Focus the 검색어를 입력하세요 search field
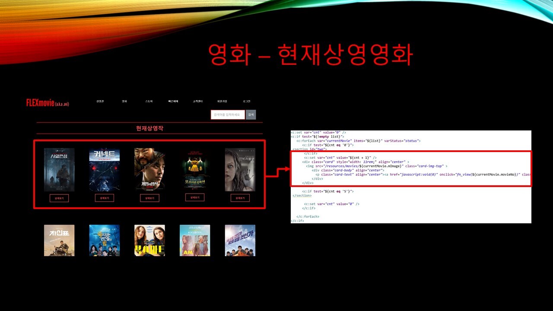This screenshot has width=553, height=311. (x=228, y=115)
